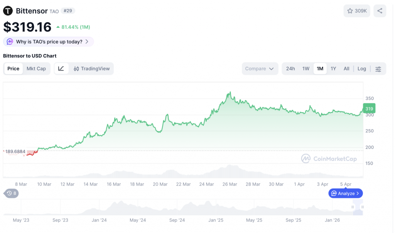Choose the 1W time range

pyautogui.click(x=306, y=69)
